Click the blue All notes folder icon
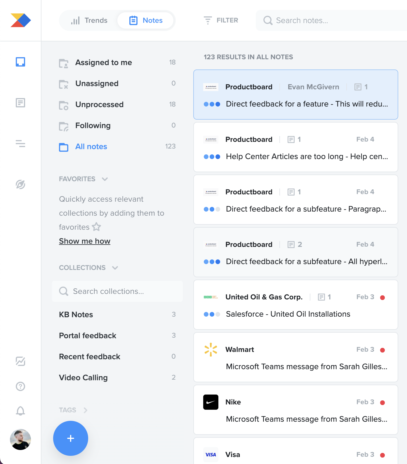 pos(64,147)
